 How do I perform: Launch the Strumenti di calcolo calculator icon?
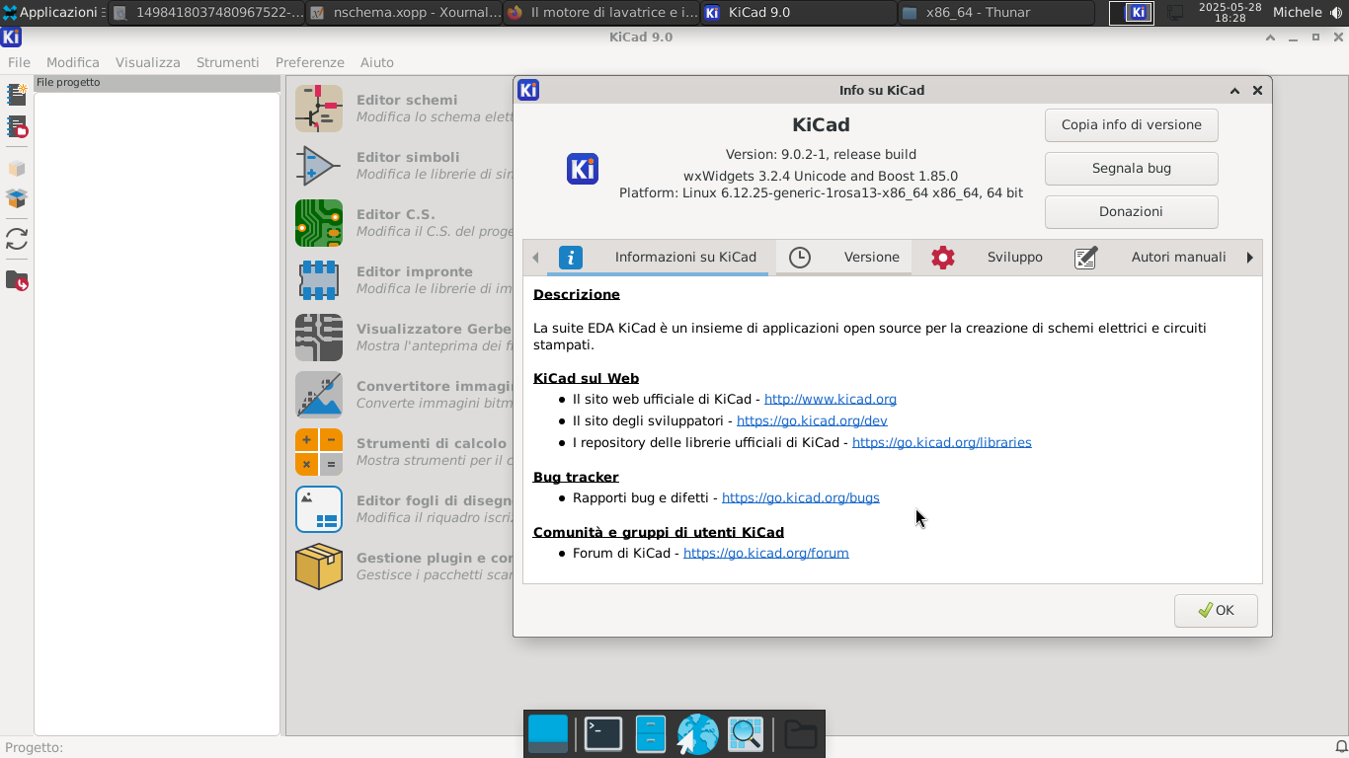tap(319, 452)
